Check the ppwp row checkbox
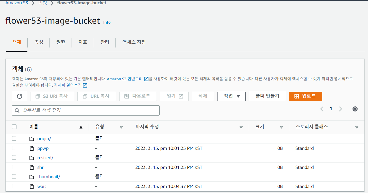 coord(14,148)
